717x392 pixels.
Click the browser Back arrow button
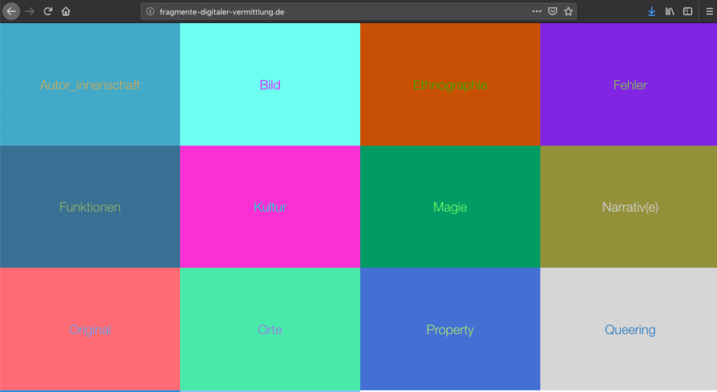click(11, 11)
